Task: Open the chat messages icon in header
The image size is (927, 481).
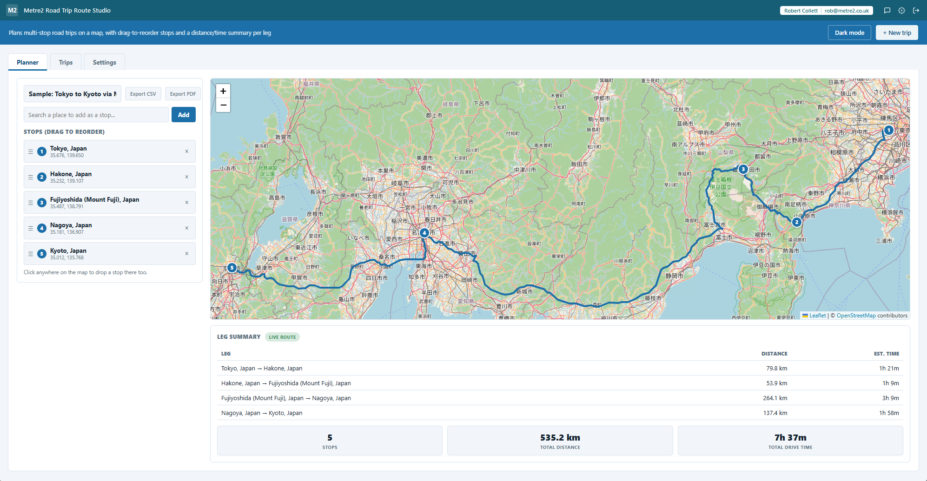Action: tap(887, 10)
